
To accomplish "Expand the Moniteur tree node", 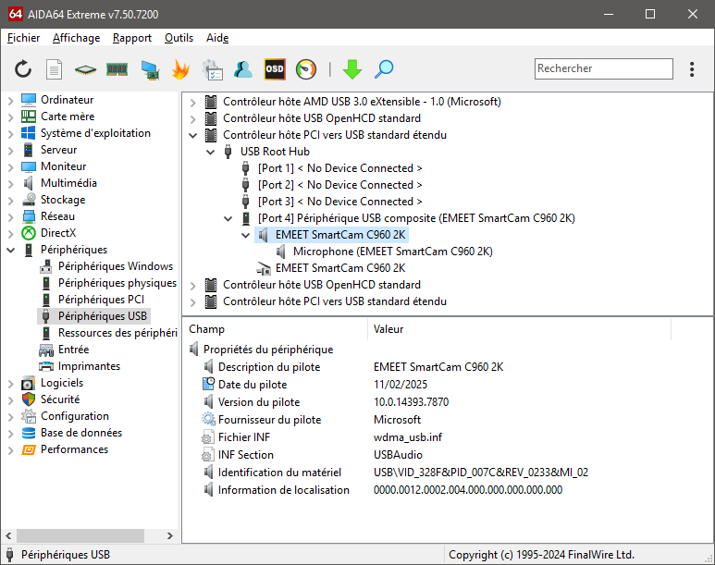I will [x=11, y=166].
